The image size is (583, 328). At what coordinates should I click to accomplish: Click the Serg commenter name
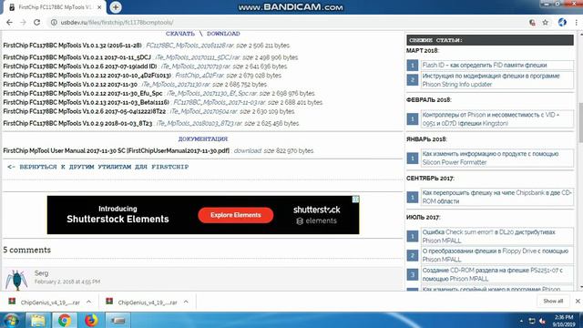41,273
